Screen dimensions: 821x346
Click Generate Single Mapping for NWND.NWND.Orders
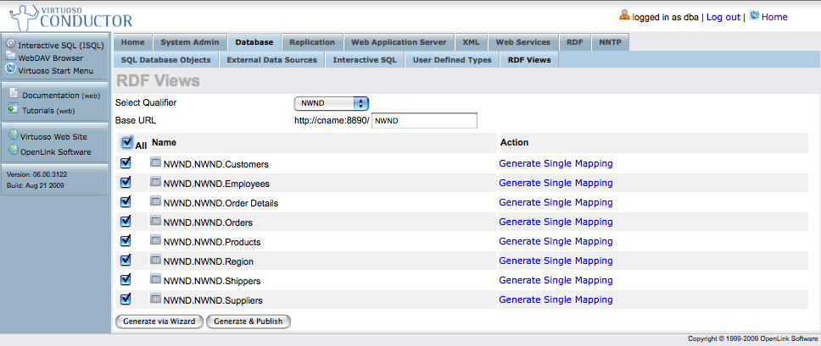(556, 222)
